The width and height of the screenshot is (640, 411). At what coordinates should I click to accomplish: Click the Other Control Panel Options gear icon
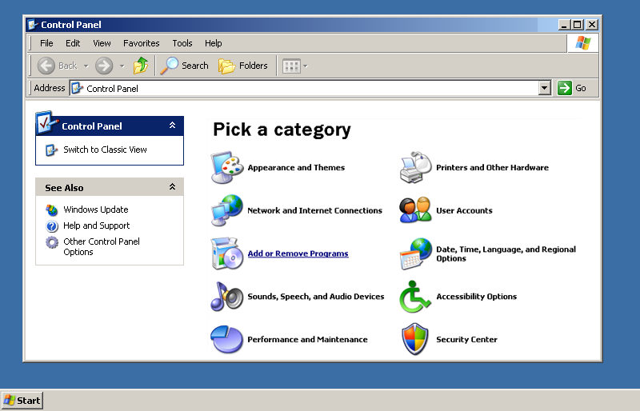[52, 242]
